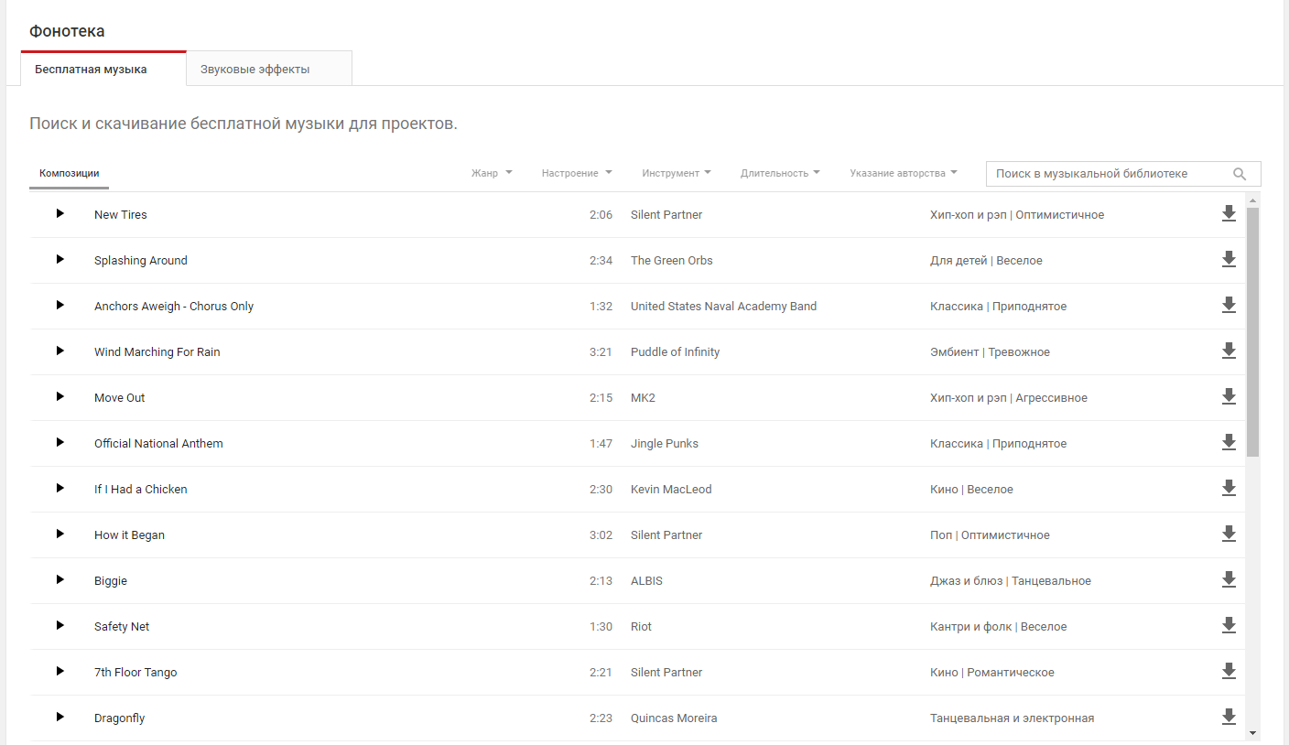Click artist MK2
The image size is (1289, 745).
(643, 398)
